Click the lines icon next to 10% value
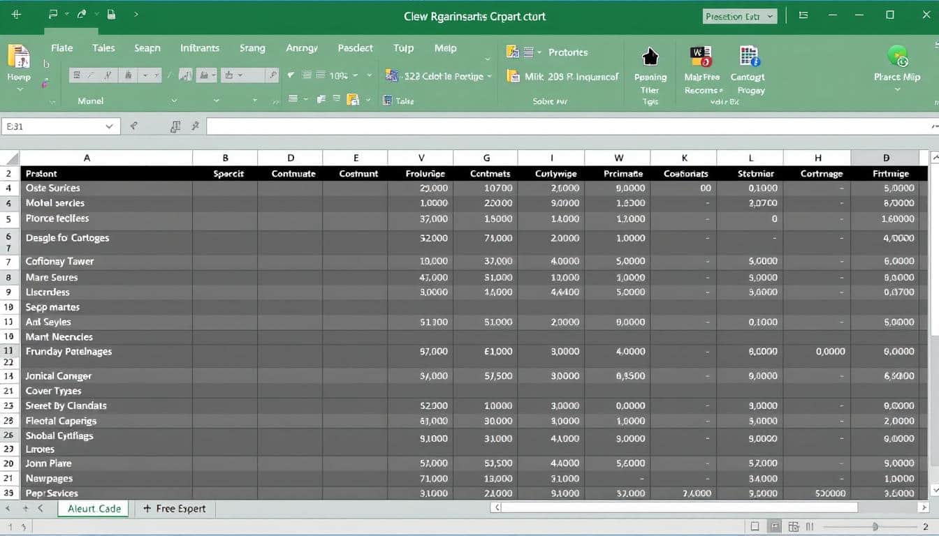 tap(321, 75)
